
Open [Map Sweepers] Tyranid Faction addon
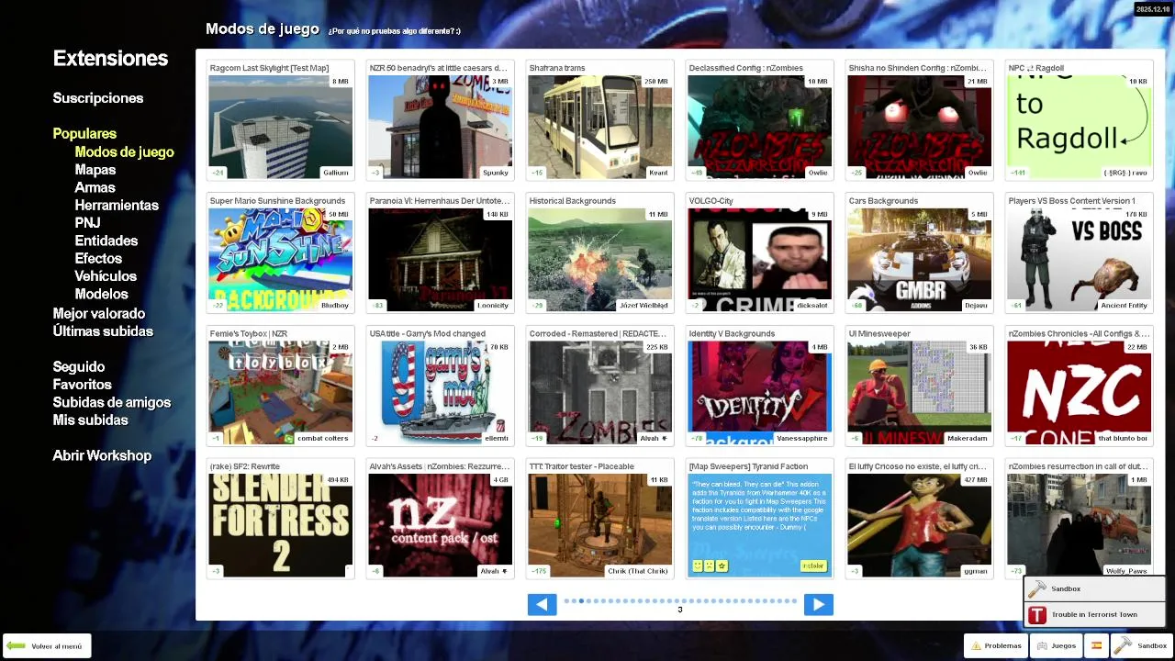pyautogui.click(x=759, y=520)
